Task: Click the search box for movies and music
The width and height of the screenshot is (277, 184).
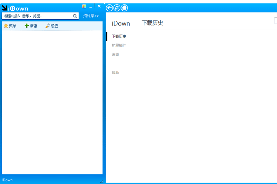Action: (40, 16)
